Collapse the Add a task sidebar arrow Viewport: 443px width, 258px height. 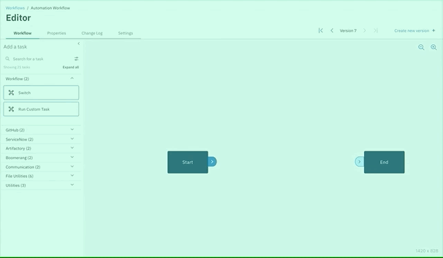pyautogui.click(x=78, y=44)
